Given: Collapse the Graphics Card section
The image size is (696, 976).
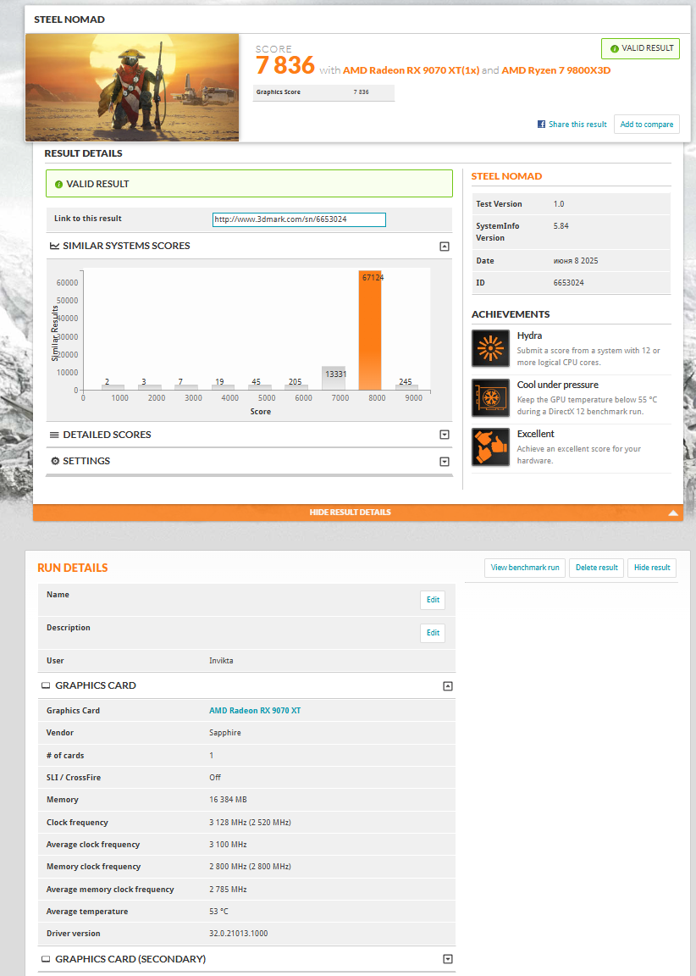Looking at the screenshot, I should 447,686.
